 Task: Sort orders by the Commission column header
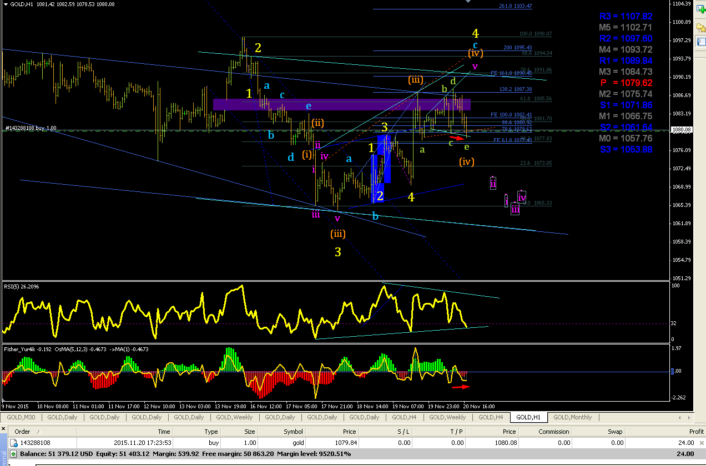click(546, 431)
